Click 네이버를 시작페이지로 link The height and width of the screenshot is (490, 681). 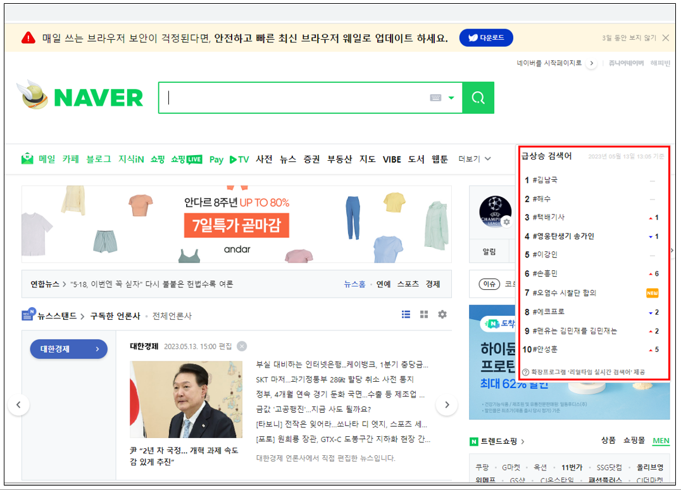549,63
